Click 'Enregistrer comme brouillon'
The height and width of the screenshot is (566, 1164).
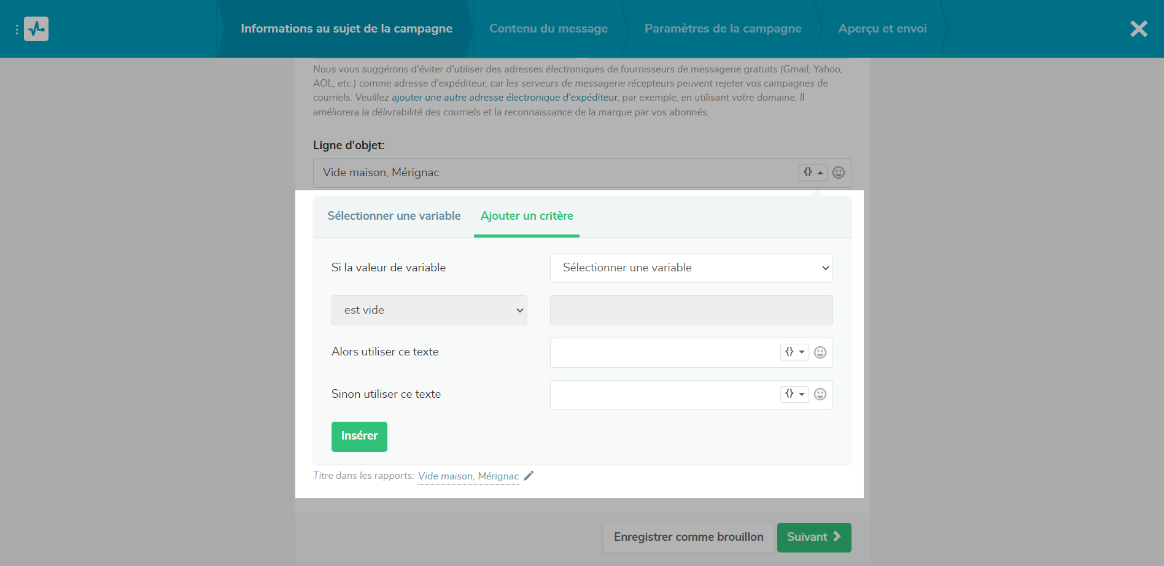point(688,537)
